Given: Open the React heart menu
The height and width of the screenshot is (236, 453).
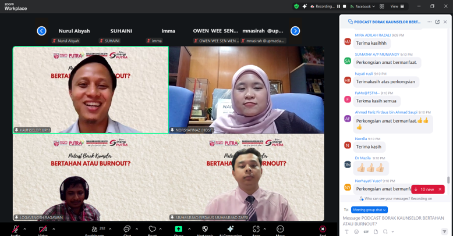Looking at the screenshot, I should coord(152,230).
